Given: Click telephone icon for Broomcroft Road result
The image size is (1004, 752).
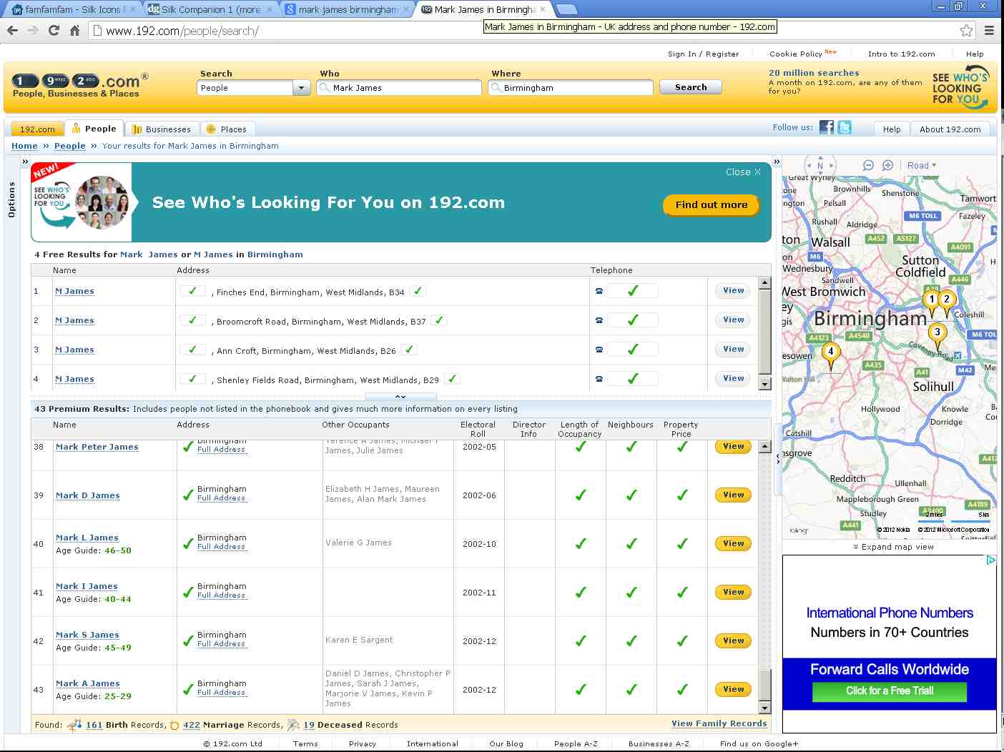Looking at the screenshot, I should click(x=599, y=320).
